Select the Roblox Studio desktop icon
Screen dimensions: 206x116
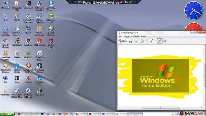click(x=17, y=68)
